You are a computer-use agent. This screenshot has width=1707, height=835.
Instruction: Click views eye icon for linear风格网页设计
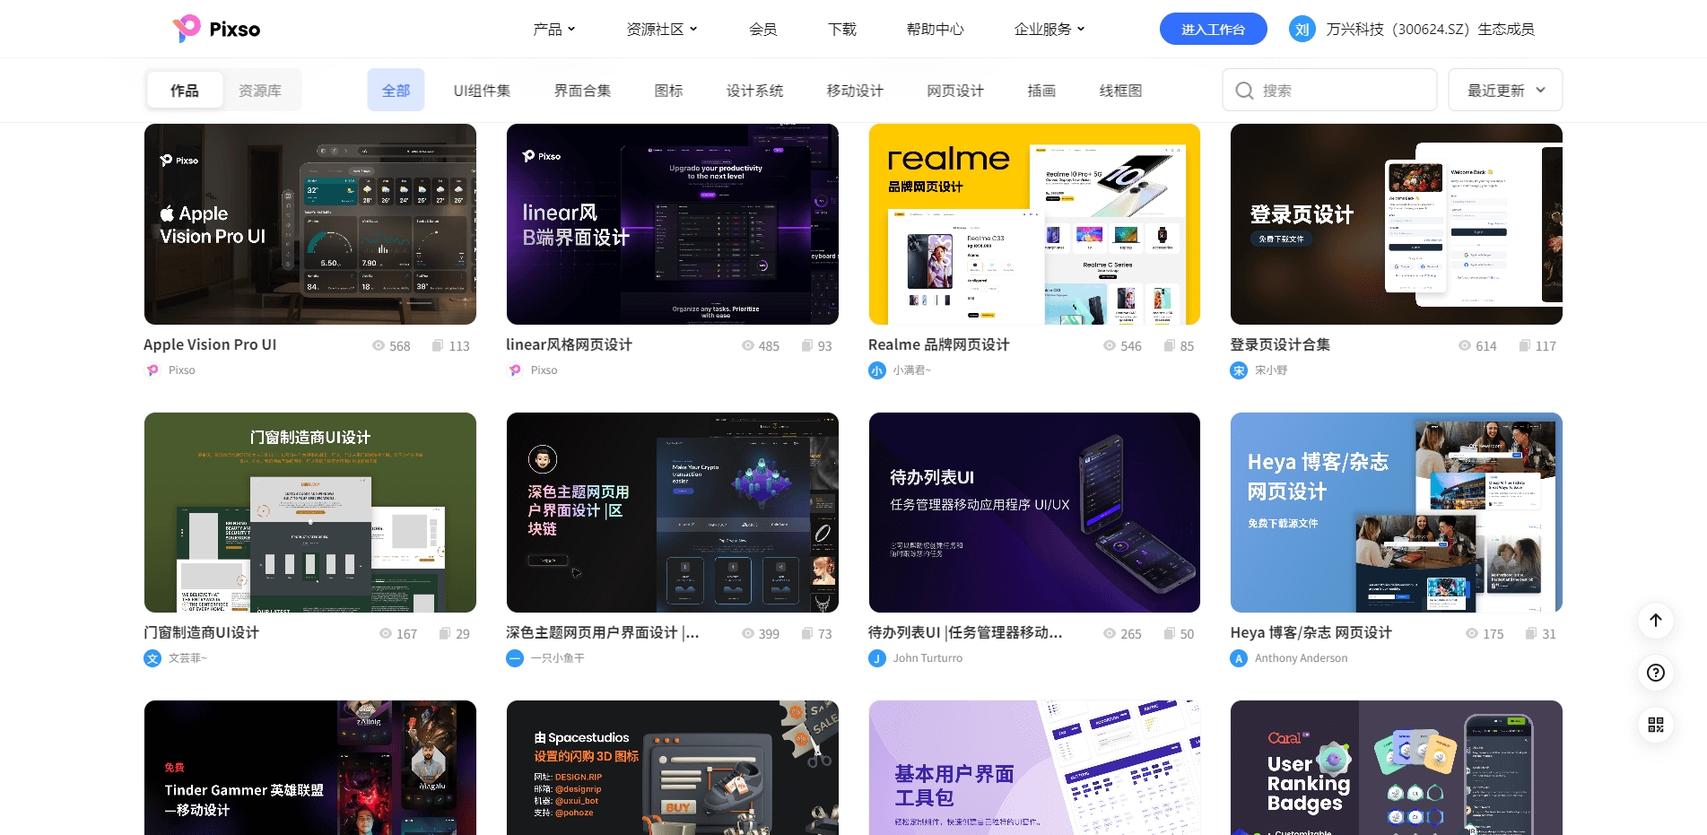(748, 345)
